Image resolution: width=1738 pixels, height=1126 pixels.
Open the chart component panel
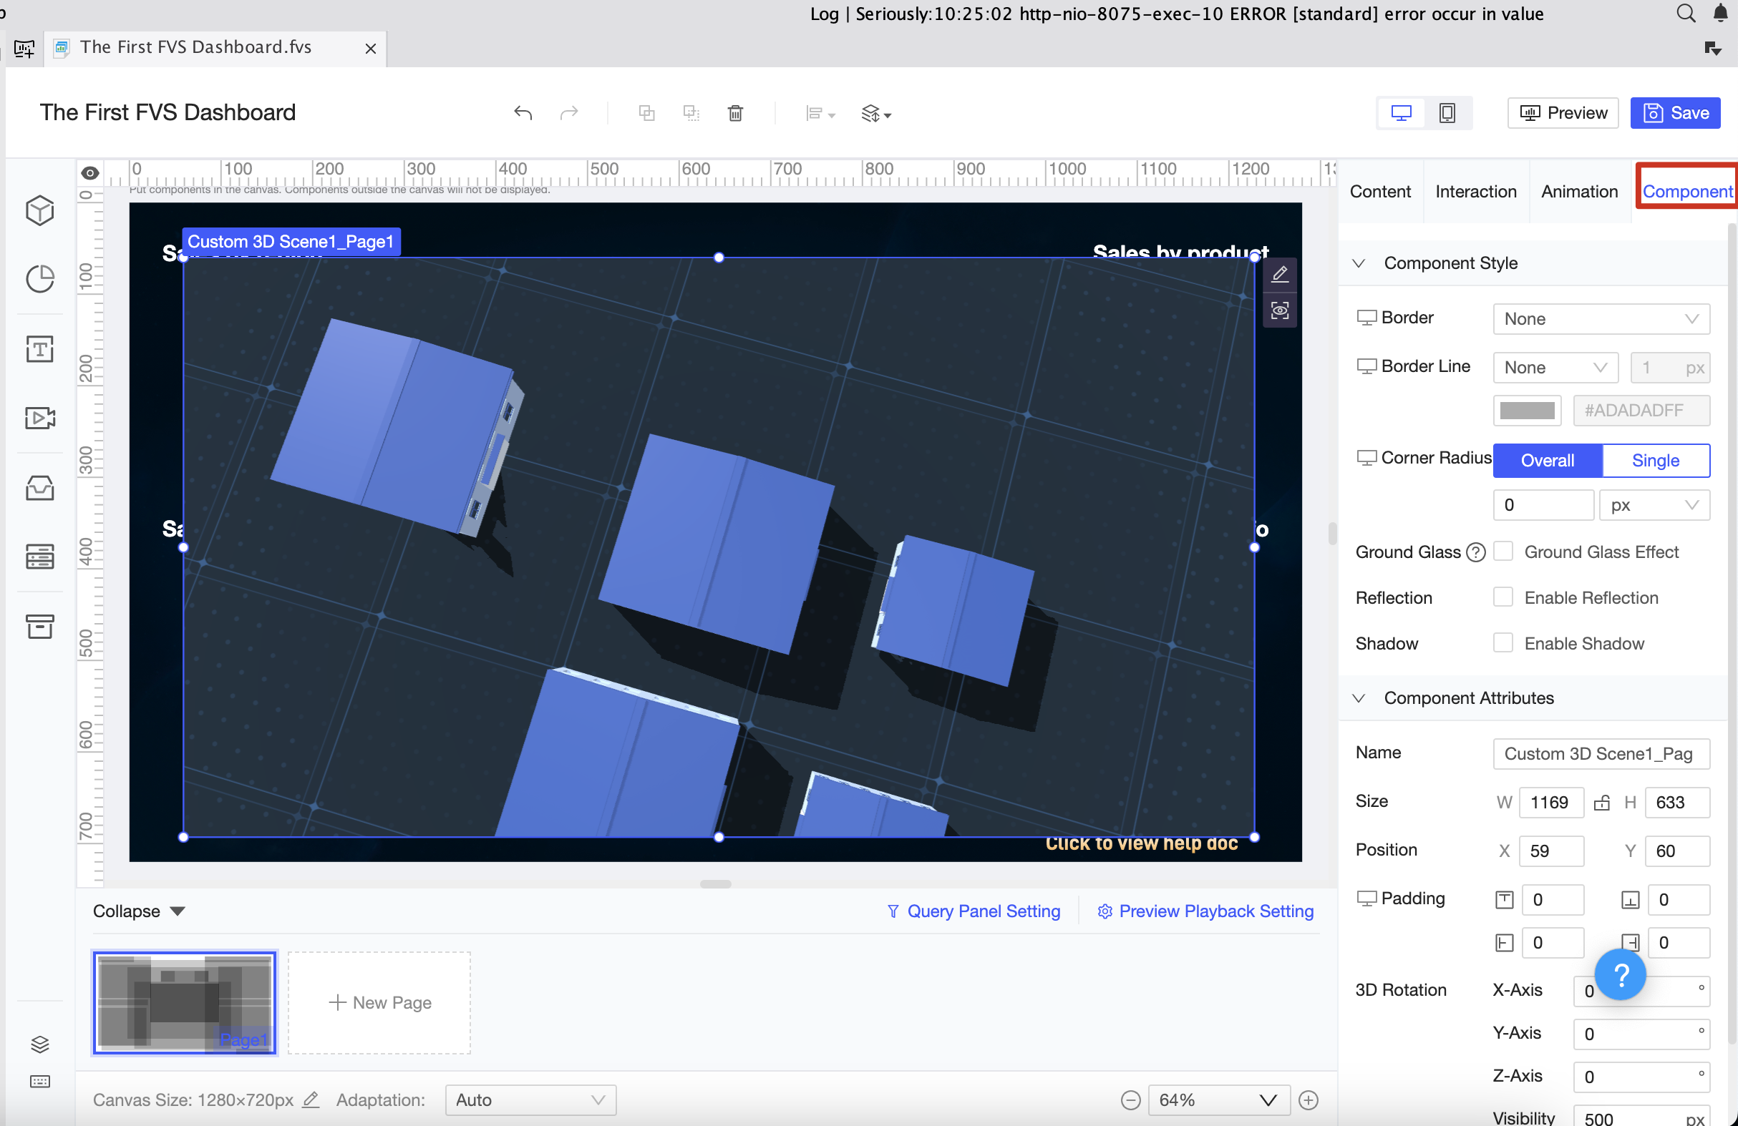click(40, 278)
